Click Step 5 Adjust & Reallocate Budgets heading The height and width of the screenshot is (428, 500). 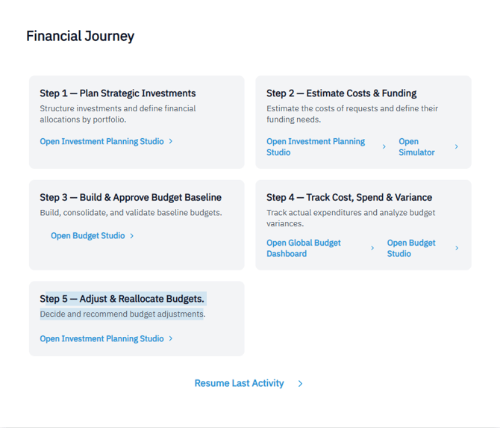pyautogui.click(x=122, y=299)
